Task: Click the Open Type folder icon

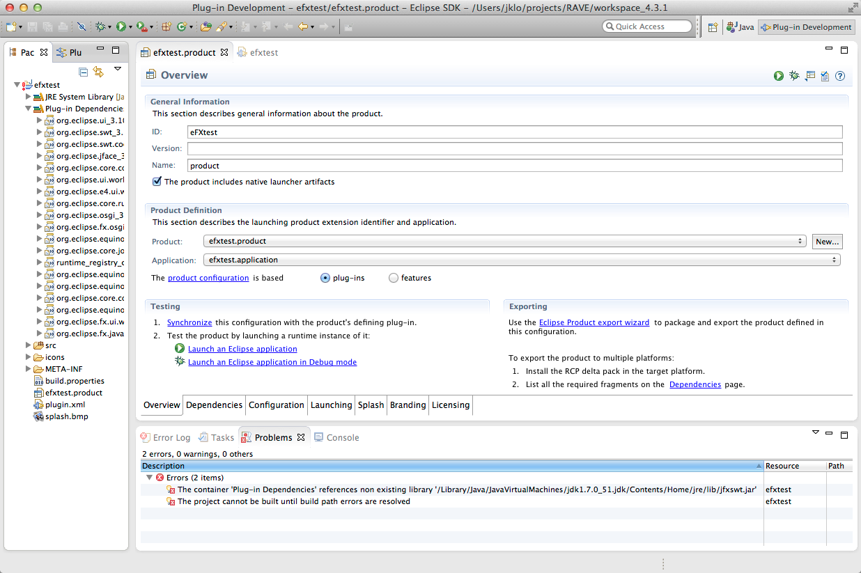Action: [x=205, y=26]
